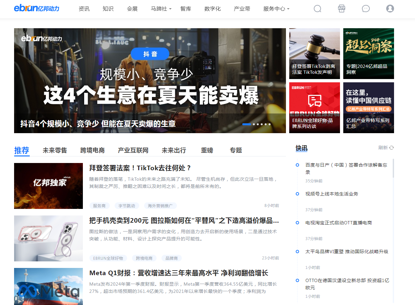Expand the 马蹄社 dropdown arrow

(170, 9)
